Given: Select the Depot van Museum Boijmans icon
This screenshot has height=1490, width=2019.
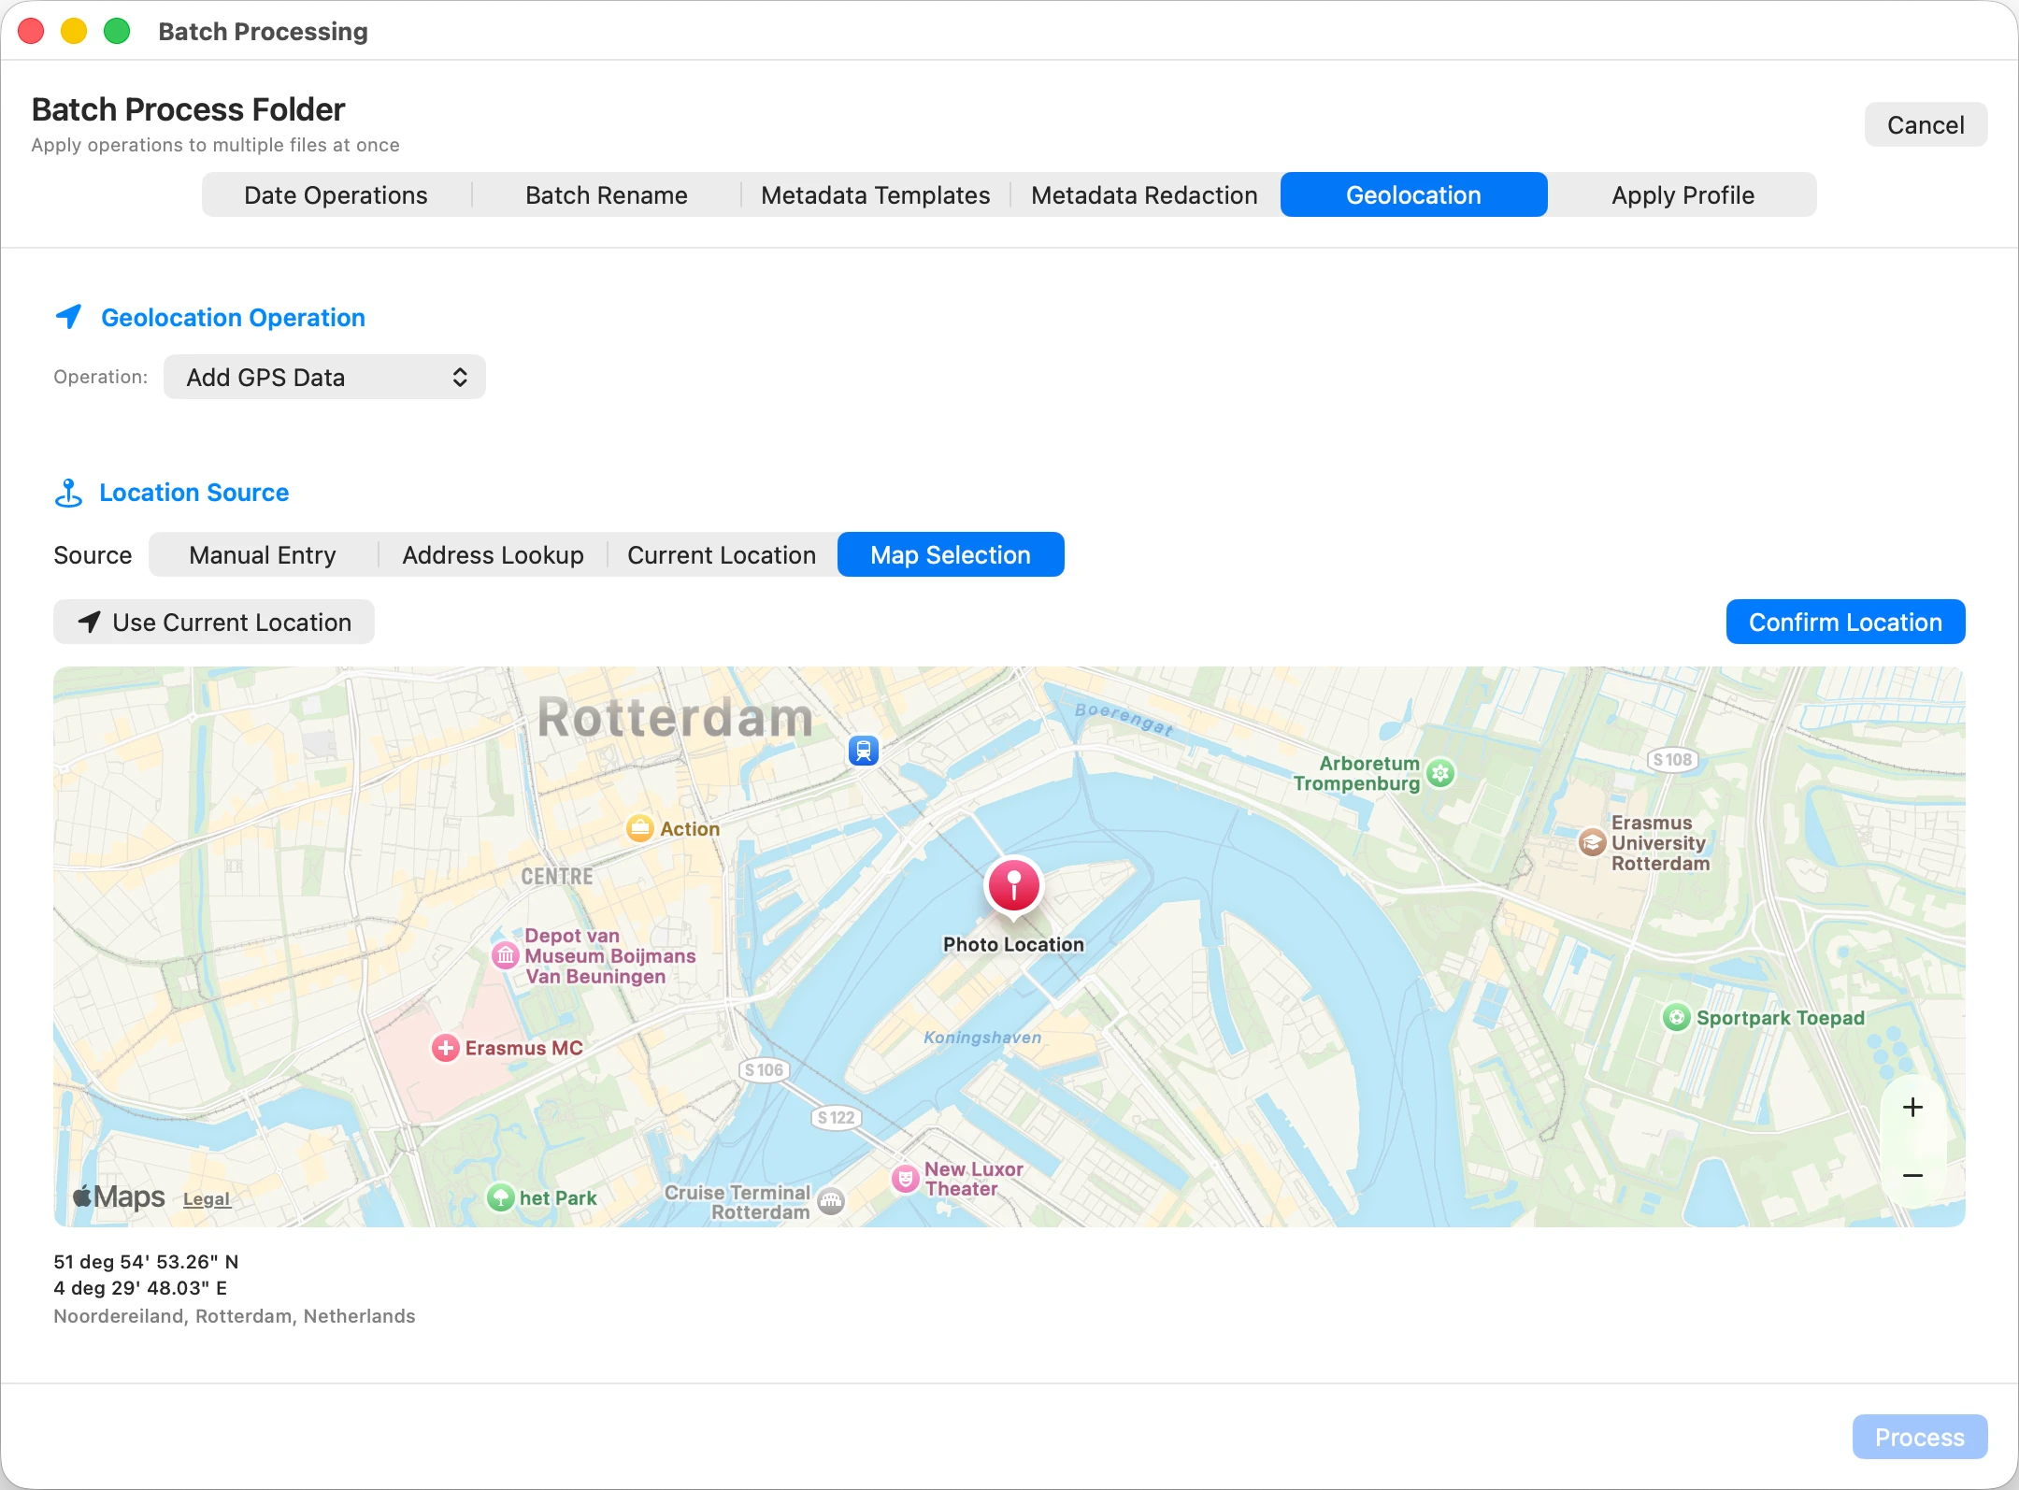Looking at the screenshot, I should click(x=506, y=955).
